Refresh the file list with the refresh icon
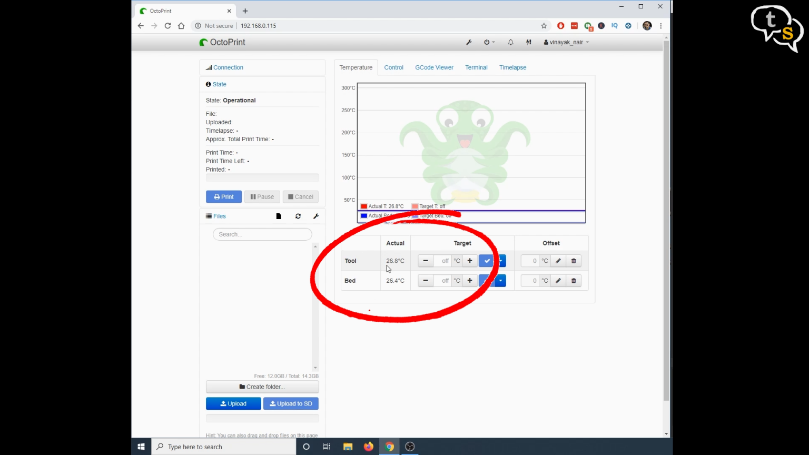 (298, 216)
